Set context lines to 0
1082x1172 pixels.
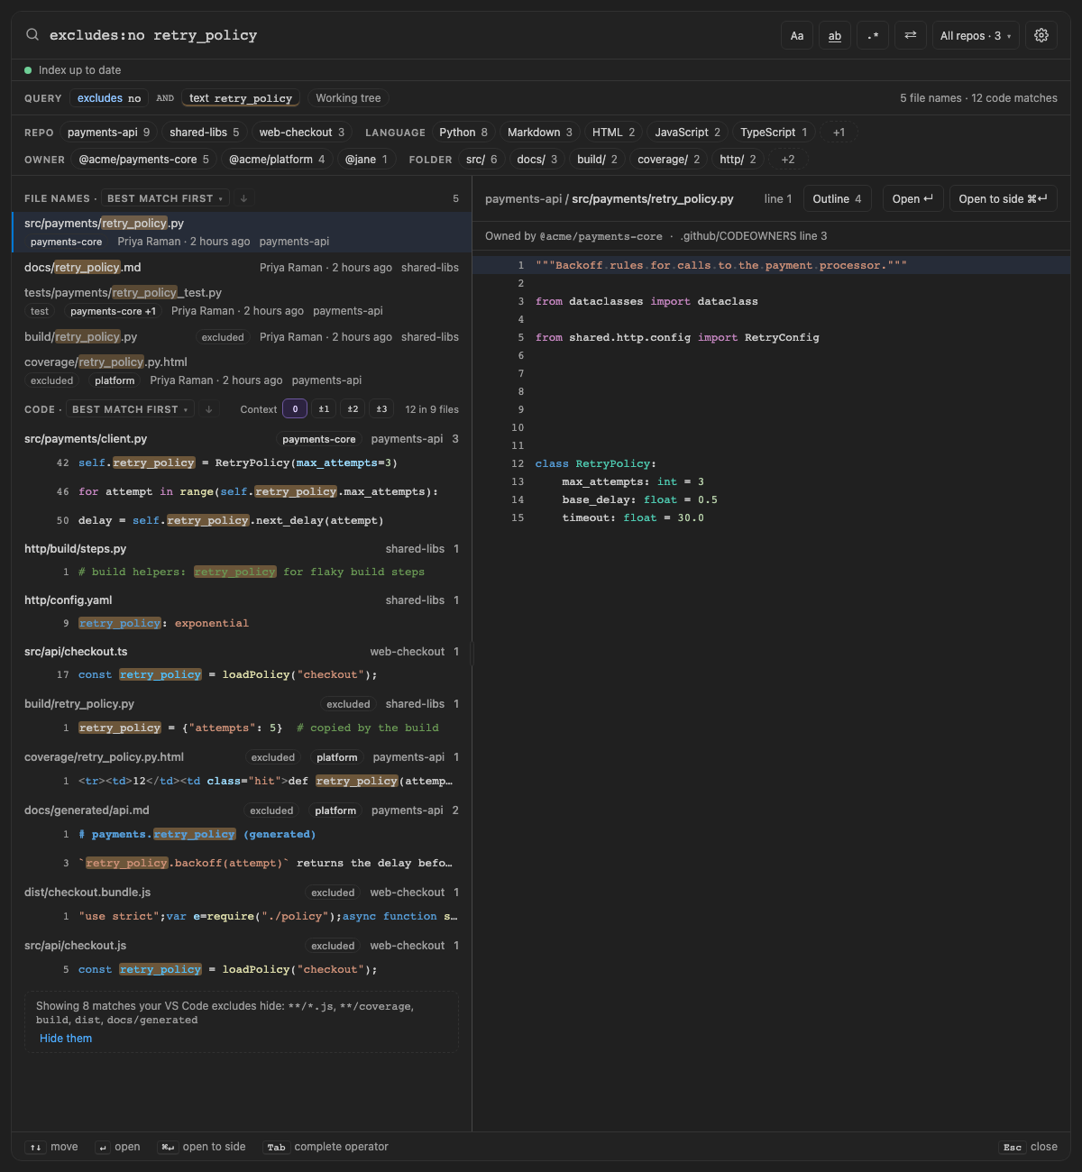pos(295,409)
